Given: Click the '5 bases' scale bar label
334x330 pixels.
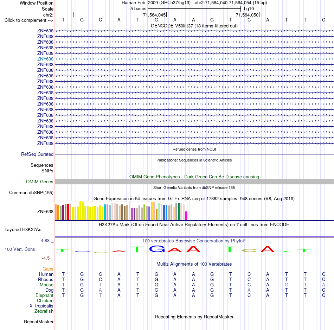Looking at the screenshot, I should (138, 9).
